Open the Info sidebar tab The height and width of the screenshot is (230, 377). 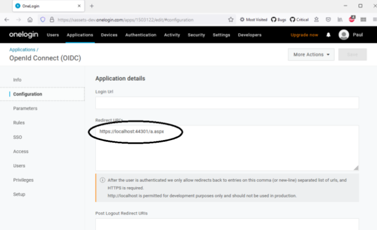tap(17, 80)
